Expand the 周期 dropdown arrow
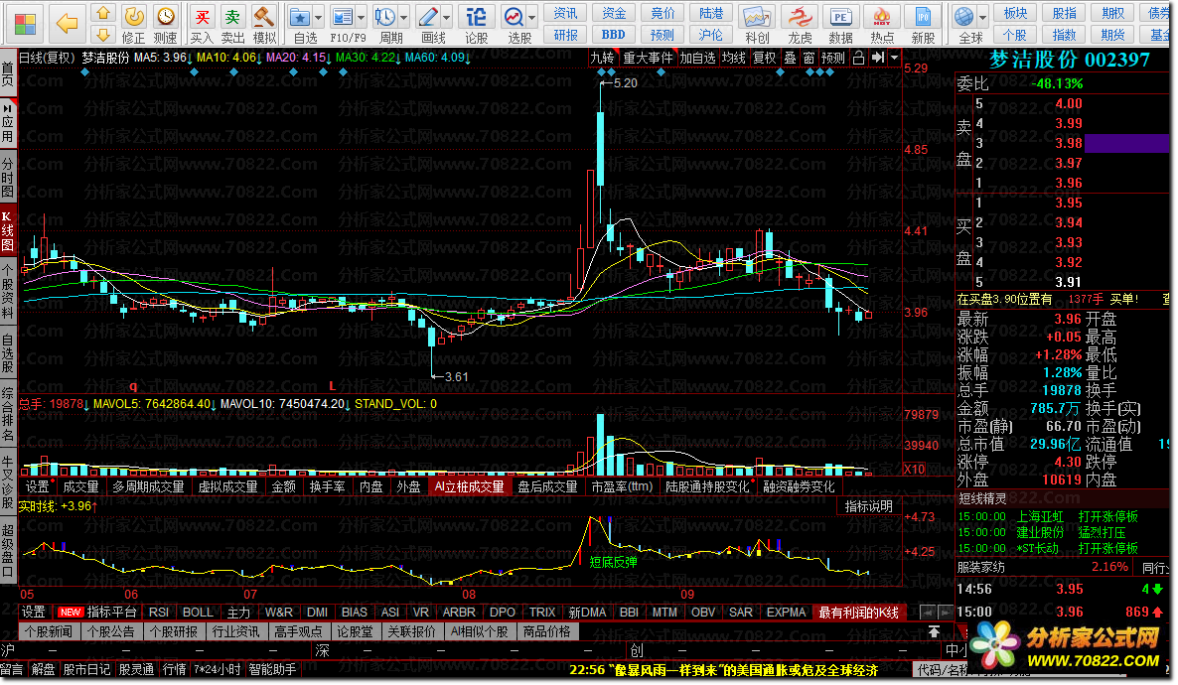 coord(404,17)
